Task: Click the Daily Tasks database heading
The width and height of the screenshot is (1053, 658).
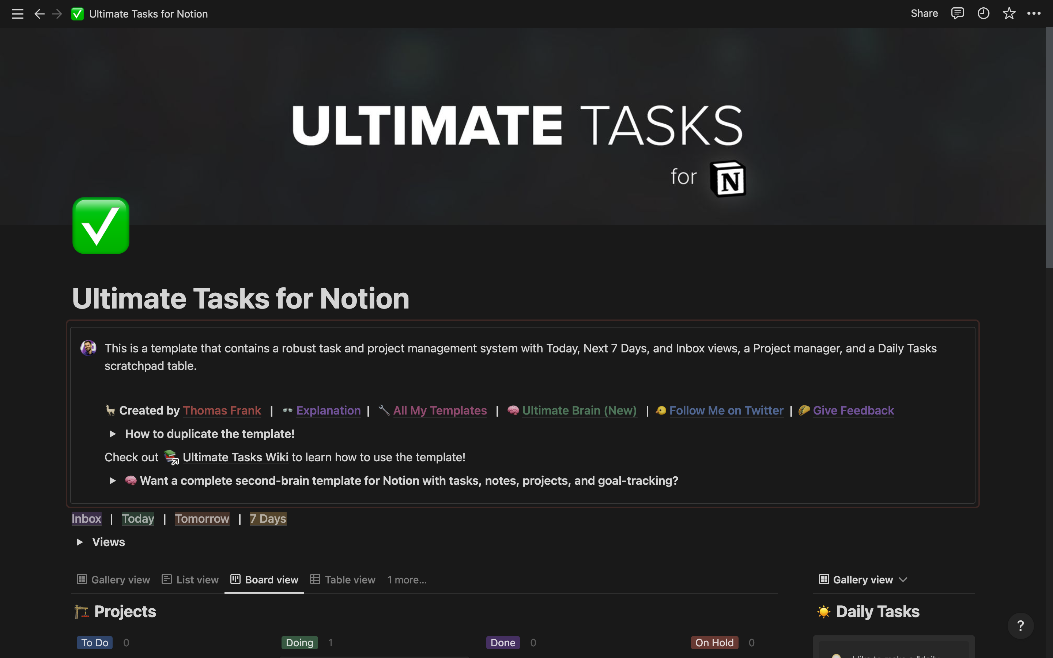Action: pos(877,612)
